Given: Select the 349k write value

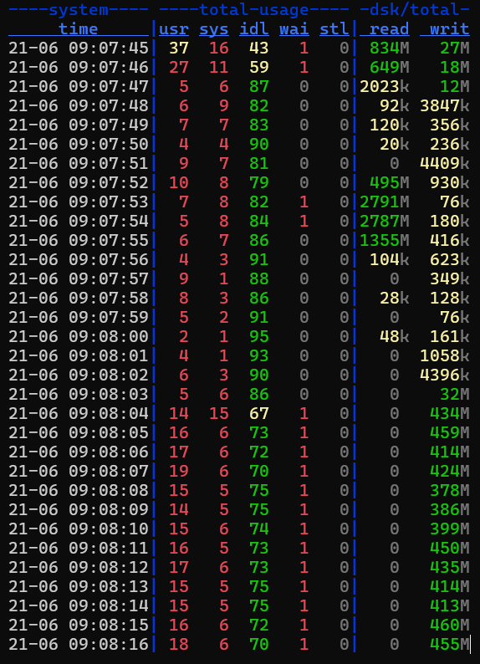Looking at the screenshot, I should point(450,278).
